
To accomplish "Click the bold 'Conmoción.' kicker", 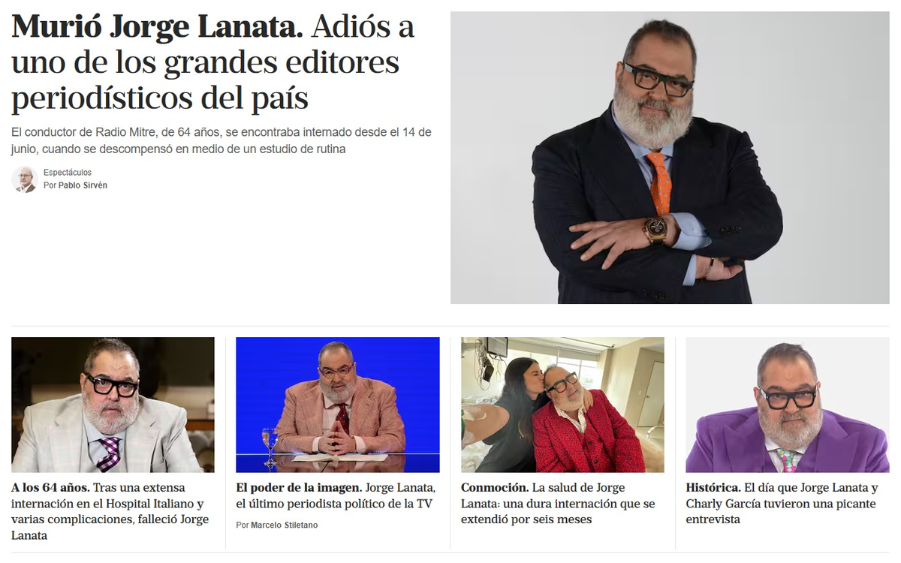I will click(495, 488).
